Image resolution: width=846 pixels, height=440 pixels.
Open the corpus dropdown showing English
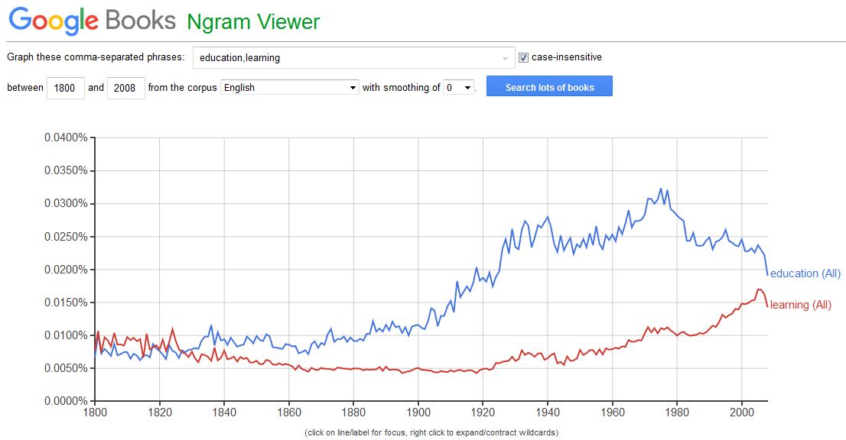(x=288, y=87)
